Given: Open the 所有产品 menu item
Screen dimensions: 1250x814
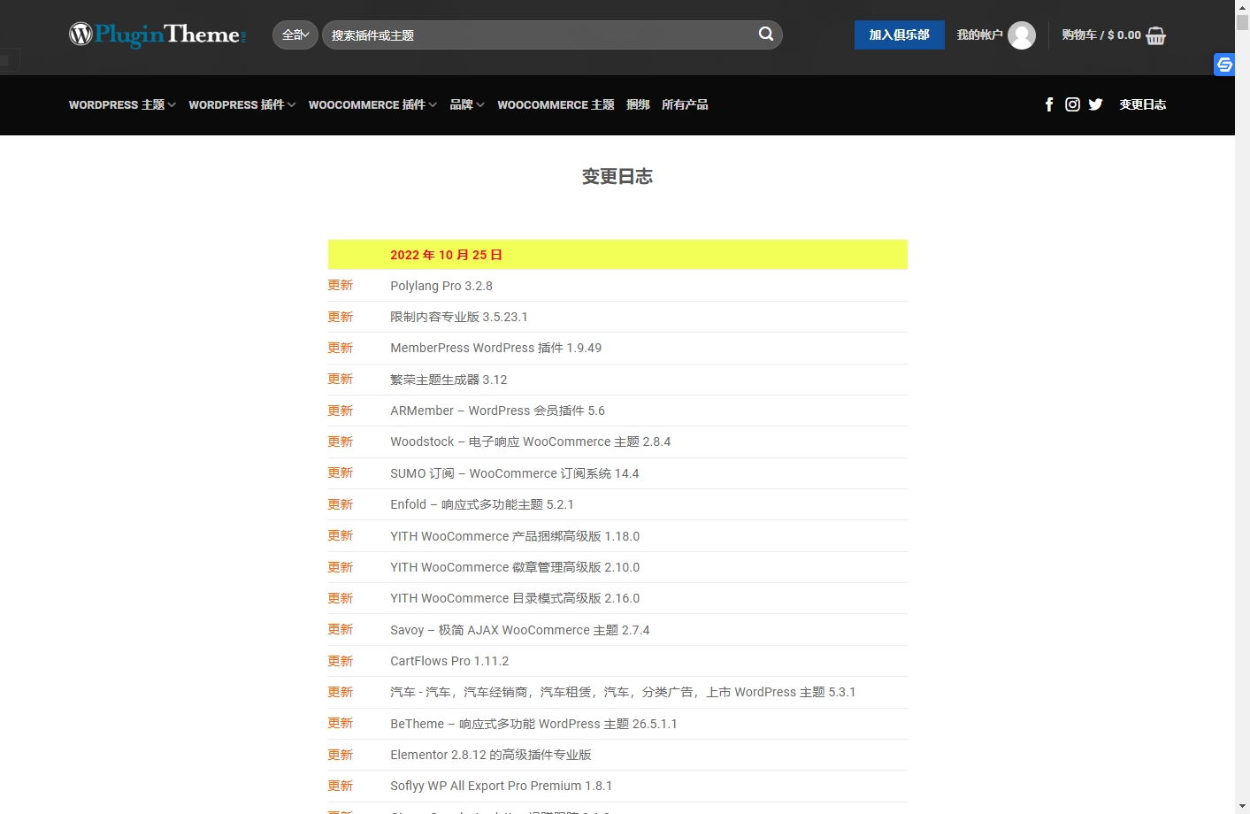Looking at the screenshot, I should [x=685, y=104].
